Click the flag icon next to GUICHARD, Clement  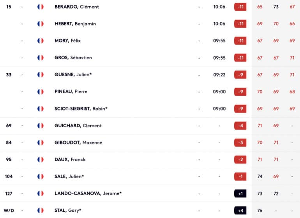point(41,126)
